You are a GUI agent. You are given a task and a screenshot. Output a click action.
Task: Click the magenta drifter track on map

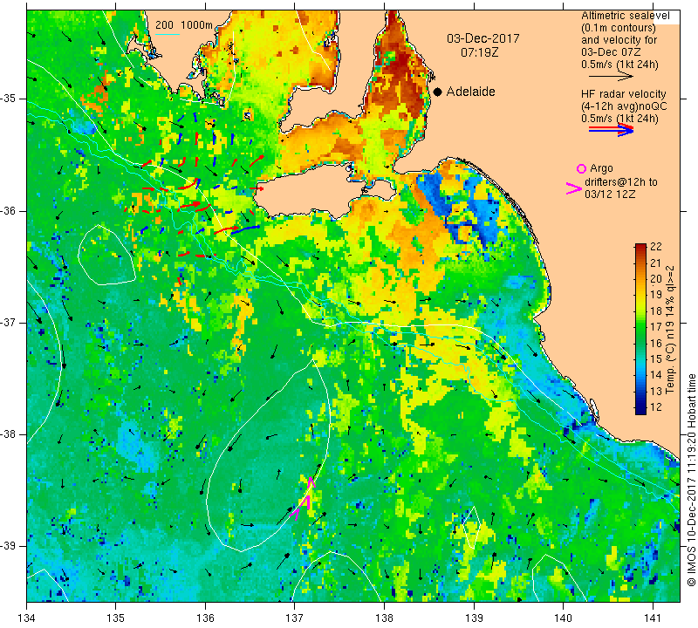pos(303,499)
